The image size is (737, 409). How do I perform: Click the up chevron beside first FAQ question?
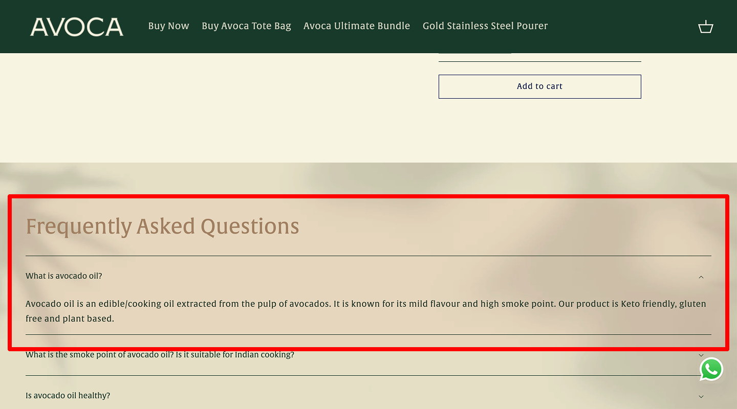[701, 277]
